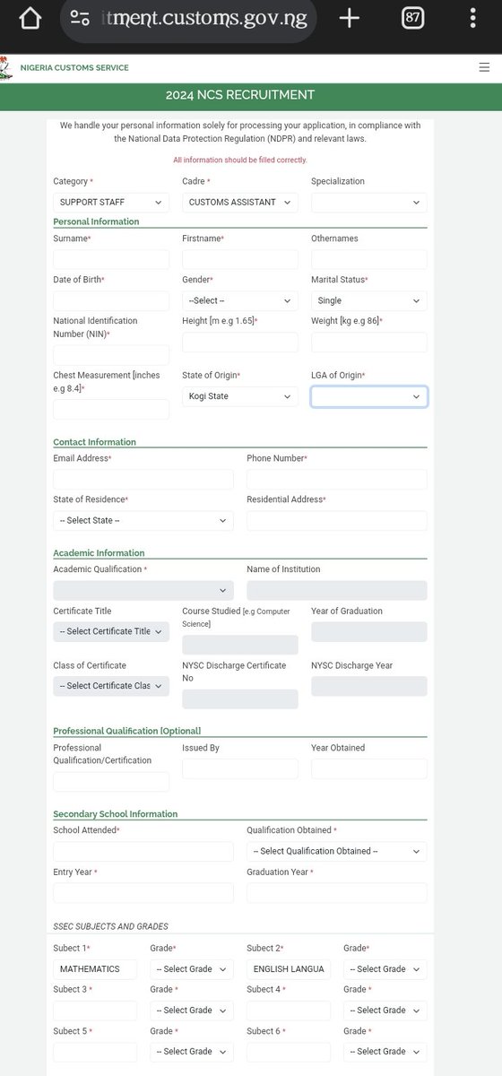Focus the Email Address field

(x=143, y=479)
